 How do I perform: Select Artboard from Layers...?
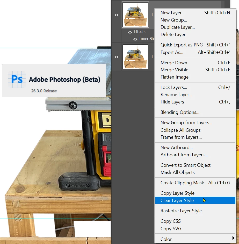[195, 155]
